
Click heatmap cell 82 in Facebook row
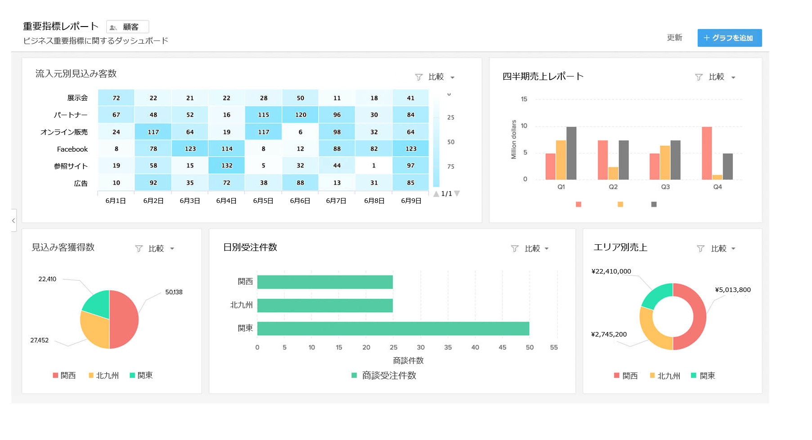[374, 148]
